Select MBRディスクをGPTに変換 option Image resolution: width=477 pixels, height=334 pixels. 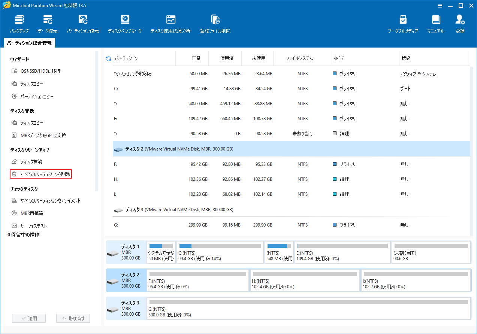coord(43,136)
